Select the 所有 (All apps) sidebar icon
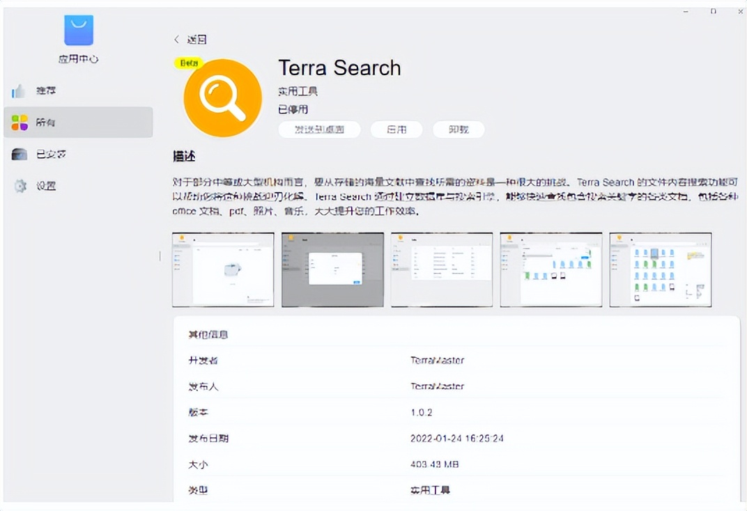Screen dimensions: 747x511 [19, 122]
